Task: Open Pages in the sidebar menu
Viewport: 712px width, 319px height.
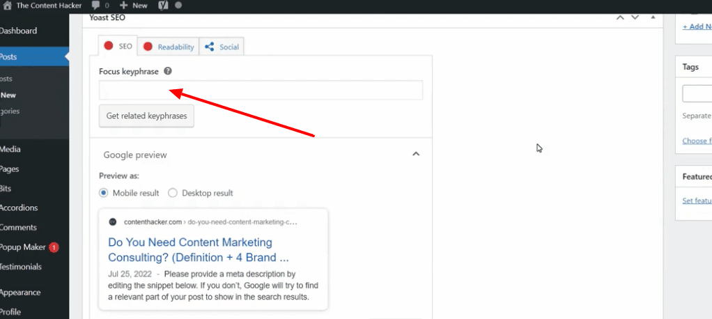Action: coord(10,169)
